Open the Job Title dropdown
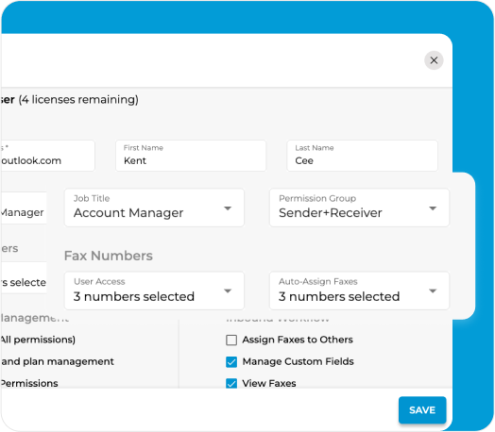Image resolution: width=495 pixels, height=432 pixels. point(154,208)
